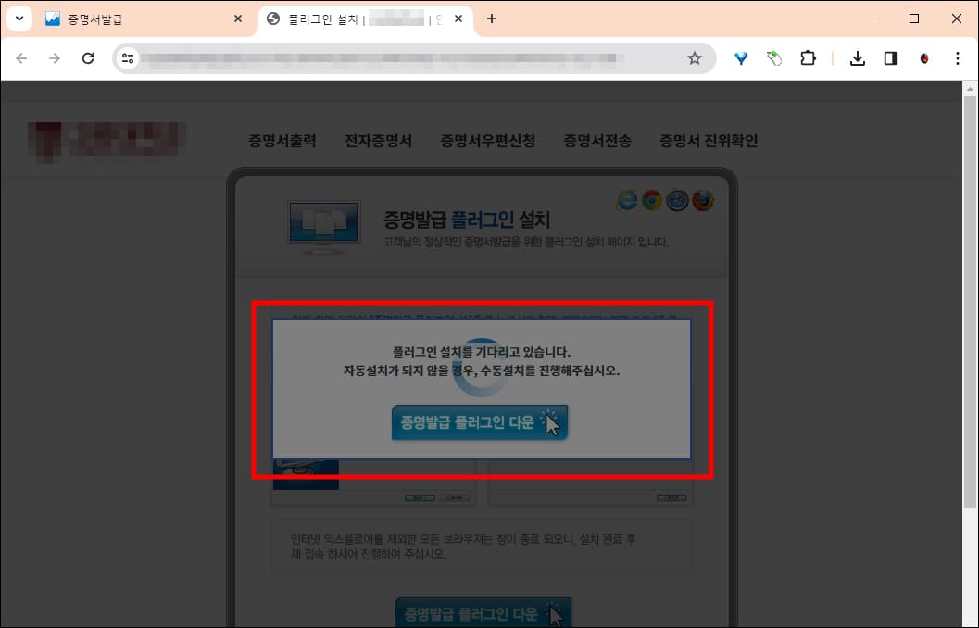Viewport: 979px width, 628px height.
Task: Select the Internet Explorer browser icon
Action: pos(627,200)
